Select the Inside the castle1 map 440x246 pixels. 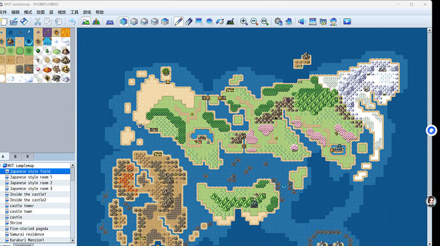click(x=35, y=194)
